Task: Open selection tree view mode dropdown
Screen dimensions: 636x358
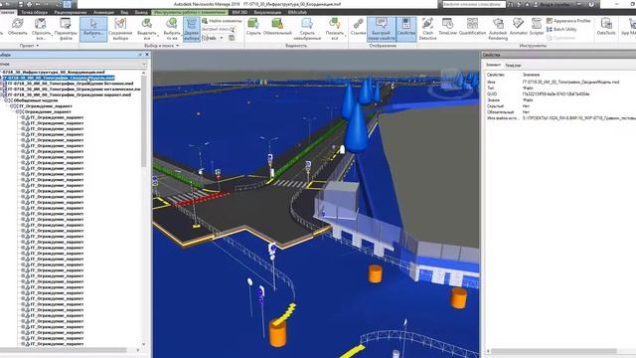Action: pos(144,64)
